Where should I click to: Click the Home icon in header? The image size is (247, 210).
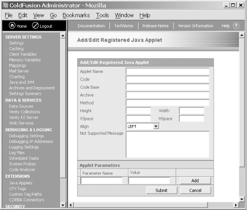12,26
